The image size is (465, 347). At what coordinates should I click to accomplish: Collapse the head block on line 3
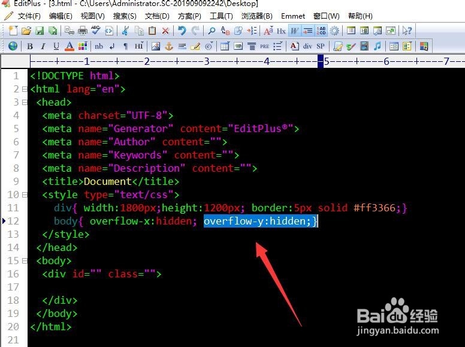(25, 102)
